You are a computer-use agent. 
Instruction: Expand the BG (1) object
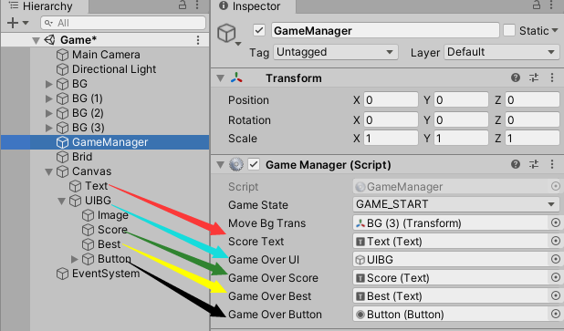point(49,98)
